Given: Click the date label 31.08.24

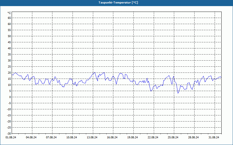Looking at the screenshot, I should coord(214,137).
